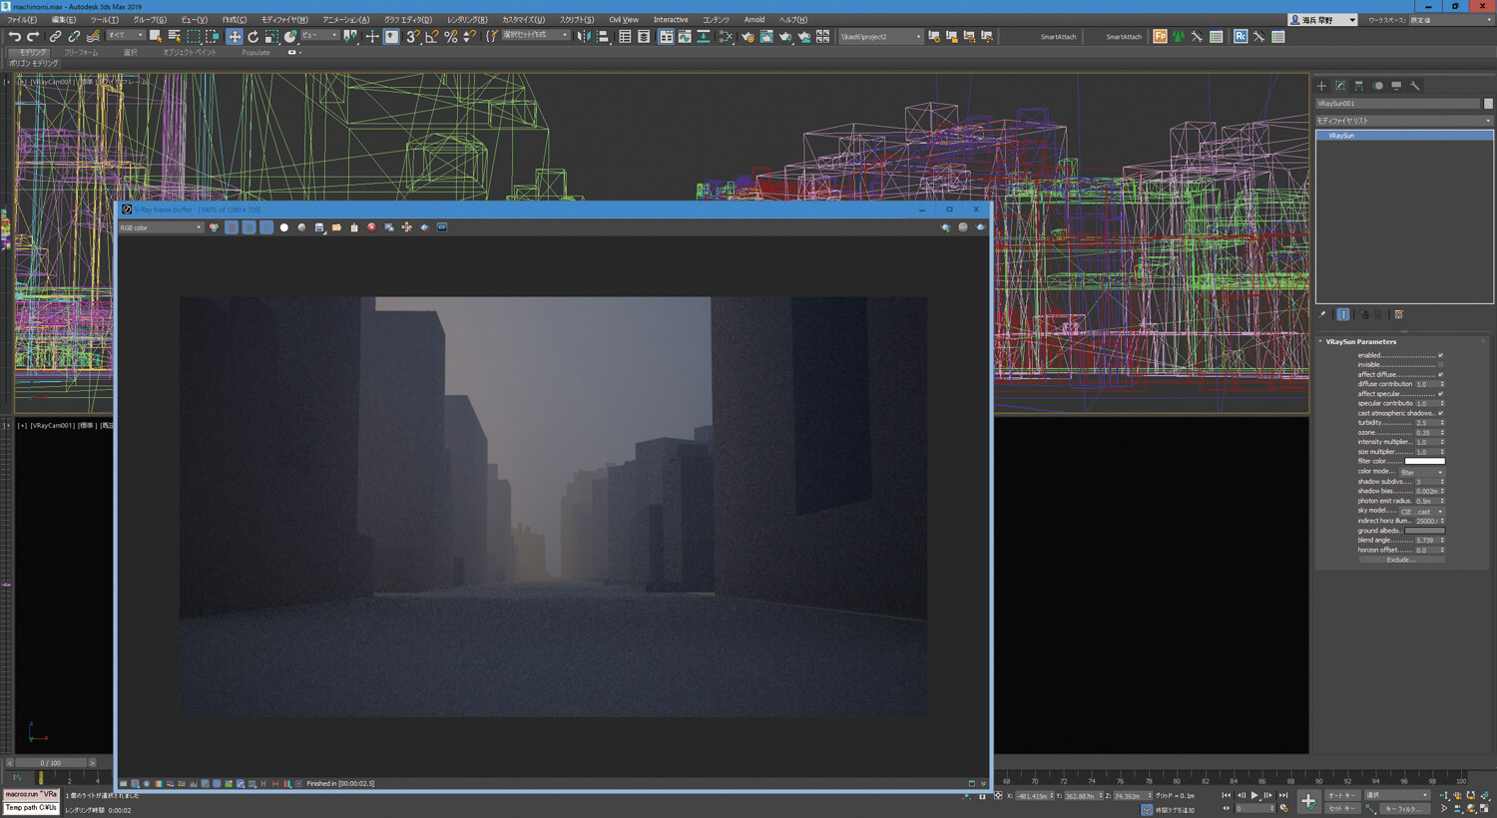The image size is (1497, 818).
Task: Toggle Show End Result in modifier stack
Action: pyautogui.click(x=1343, y=314)
